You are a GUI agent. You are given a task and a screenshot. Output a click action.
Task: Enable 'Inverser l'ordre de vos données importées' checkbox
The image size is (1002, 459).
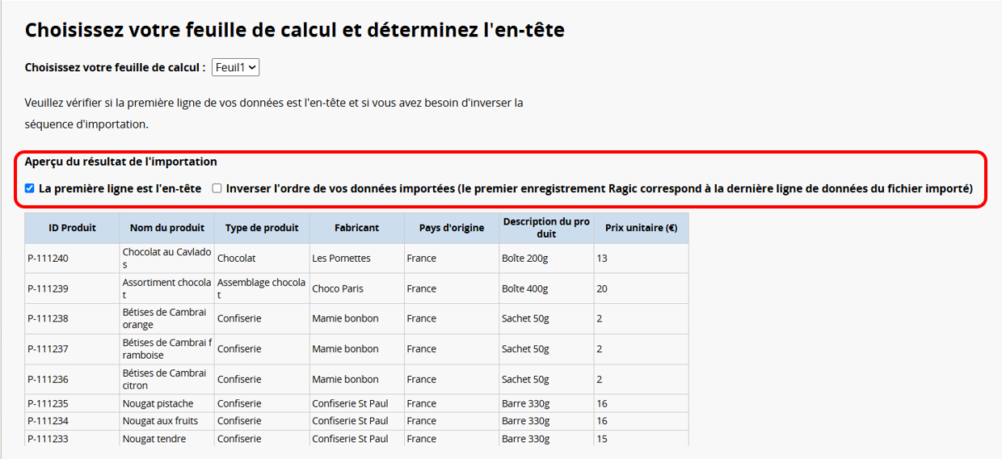pos(217,188)
